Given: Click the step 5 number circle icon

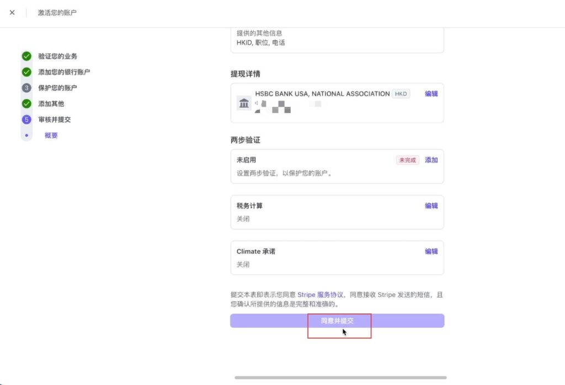Looking at the screenshot, I should pyautogui.click(x=26, y=120).
